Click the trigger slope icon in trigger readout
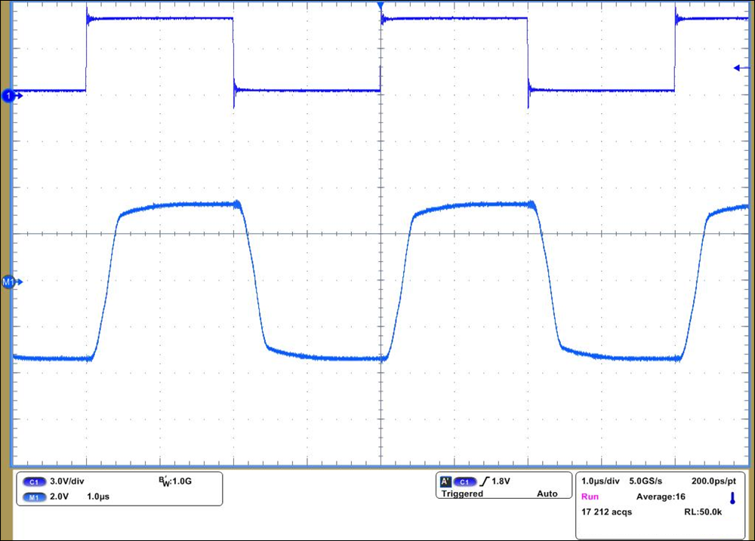The height and width of the screenshot is (541, 755). coord(484,480)
